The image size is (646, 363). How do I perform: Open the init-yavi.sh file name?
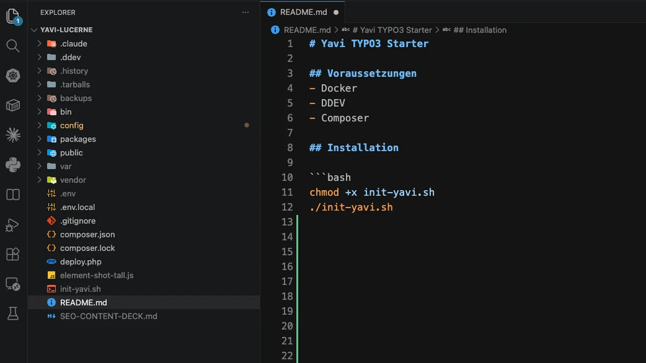pyautogui.click(x=80, y=289)
